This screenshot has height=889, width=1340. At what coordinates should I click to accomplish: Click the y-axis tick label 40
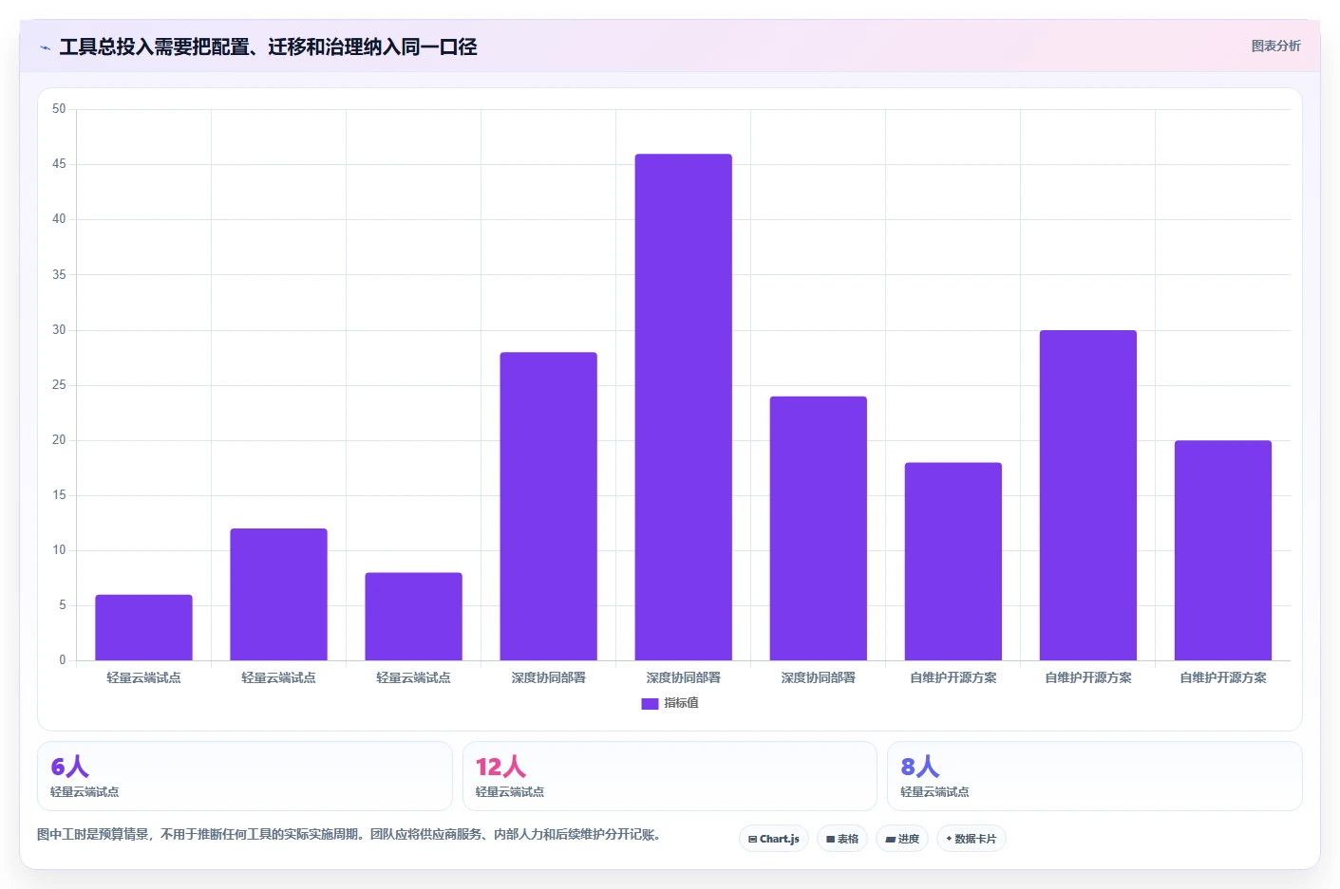59,219
